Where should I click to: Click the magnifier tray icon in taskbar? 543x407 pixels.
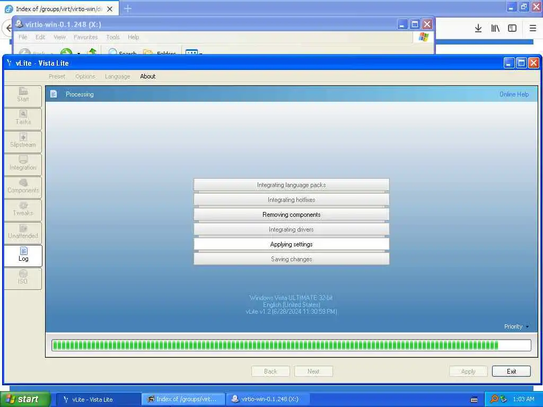click(x=494, y=399)
